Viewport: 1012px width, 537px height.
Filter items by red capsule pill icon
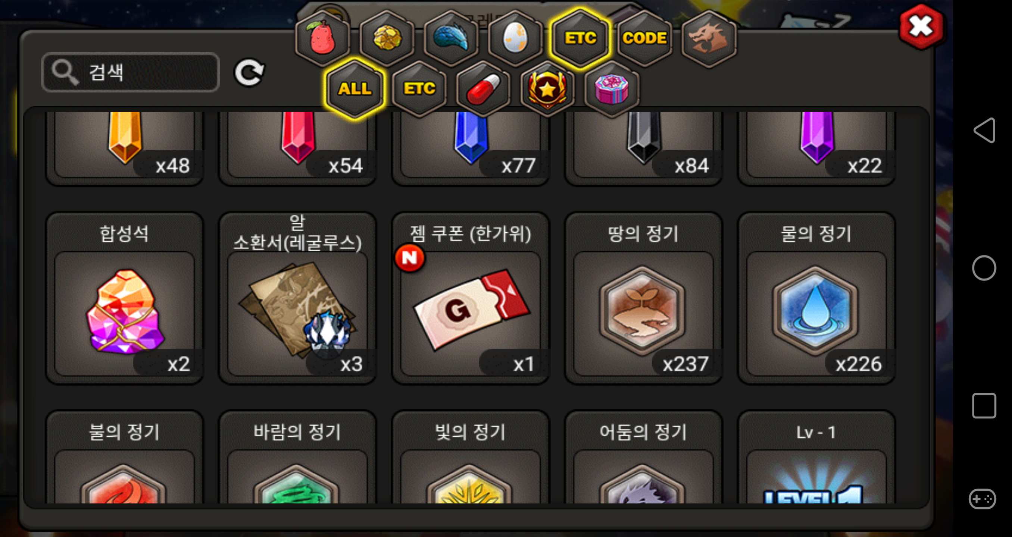[x=483, y=88]
